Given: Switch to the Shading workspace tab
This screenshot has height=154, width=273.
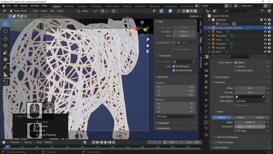Looking at the screenshot, I should tap(127, 6).
